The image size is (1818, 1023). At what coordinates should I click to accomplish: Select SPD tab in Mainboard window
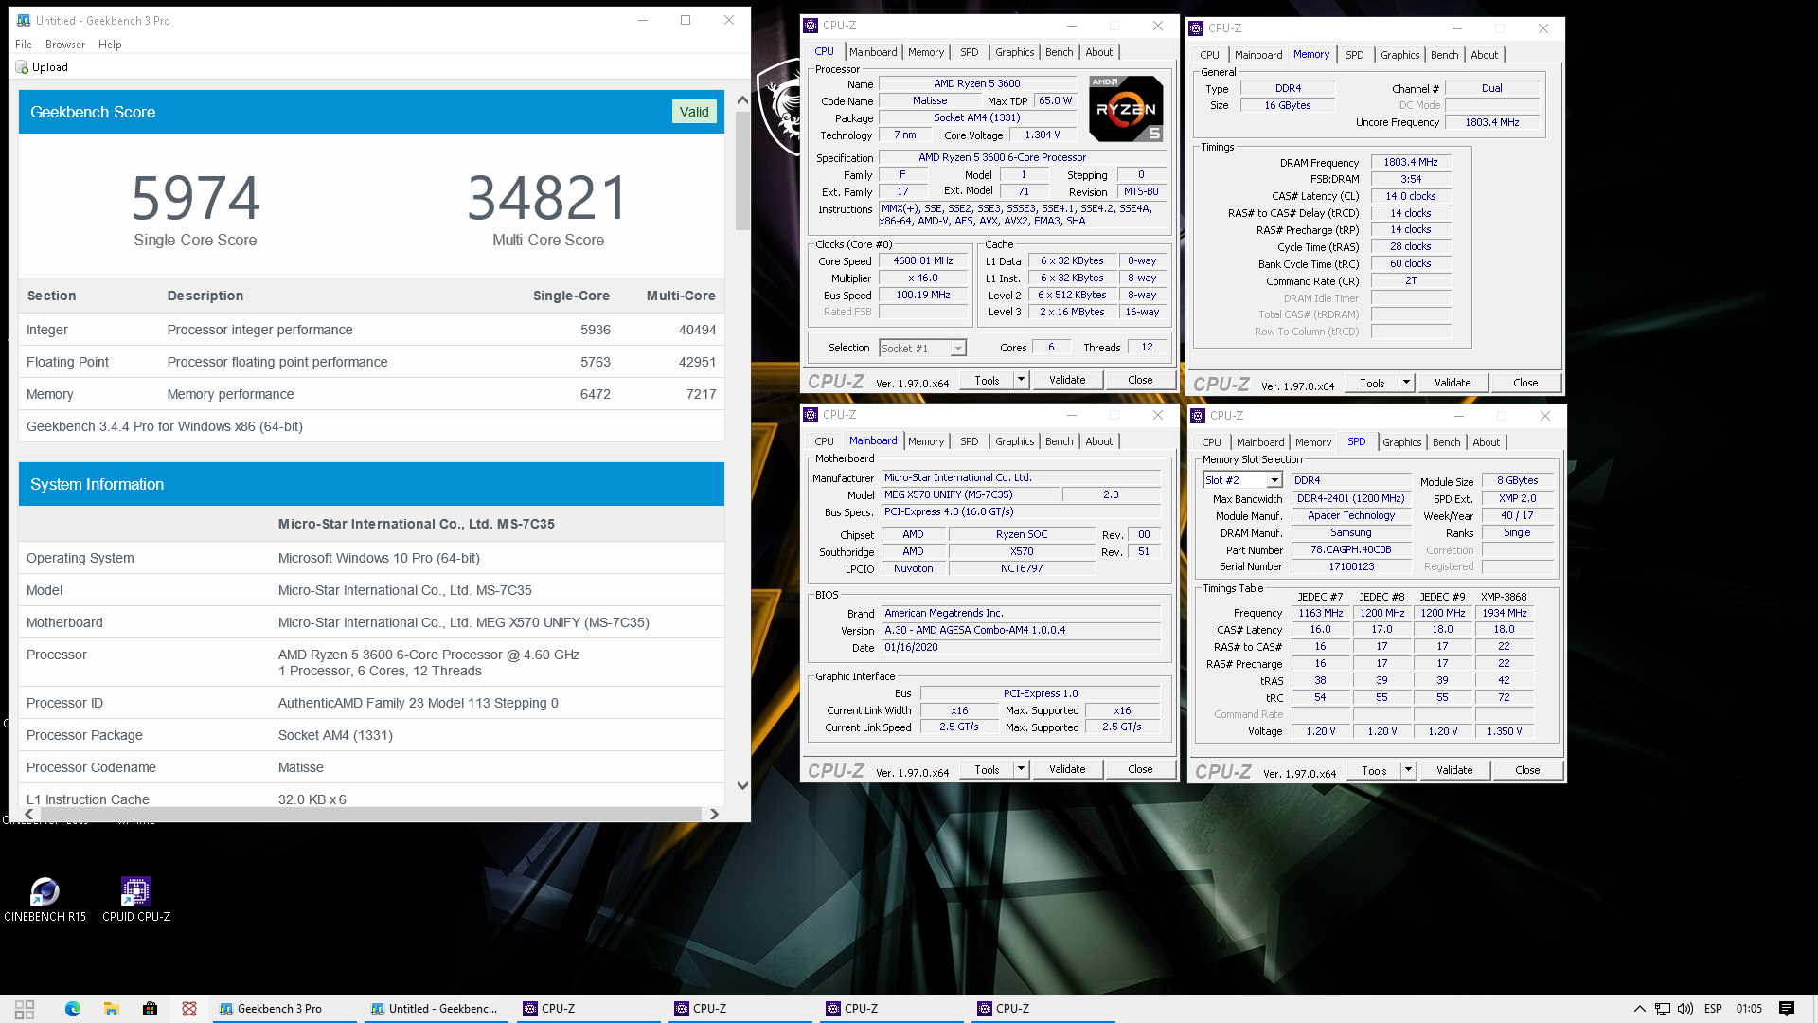click(969, 441)
